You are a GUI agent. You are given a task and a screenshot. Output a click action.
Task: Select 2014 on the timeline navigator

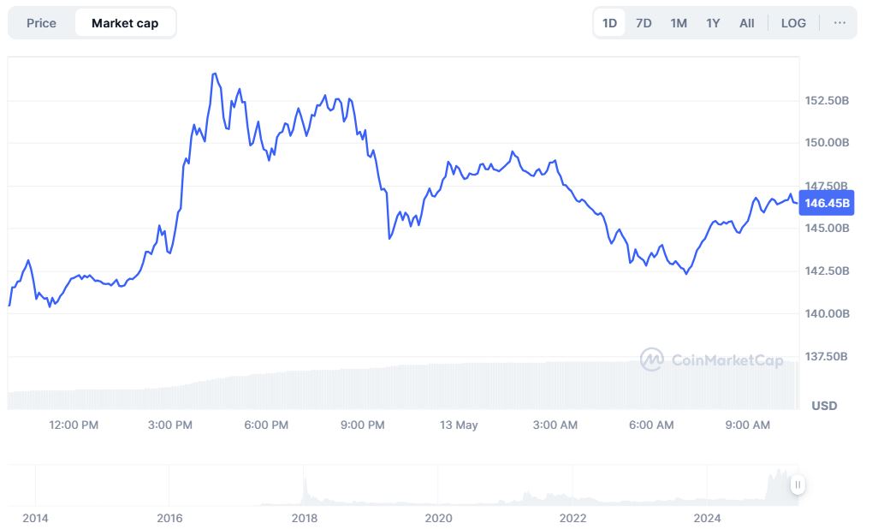(x=35, y=518)
